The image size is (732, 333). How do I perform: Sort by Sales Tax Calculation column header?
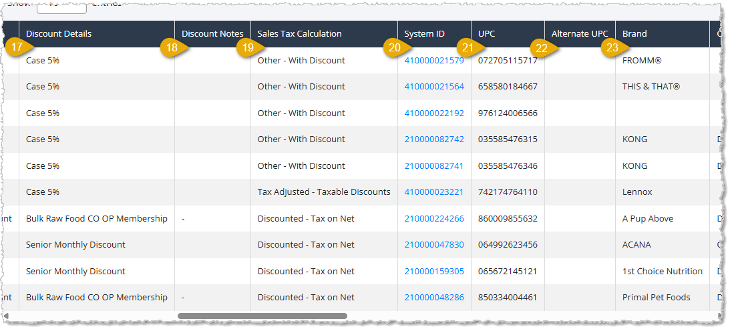pyautogui.click(x=324, y=33)
